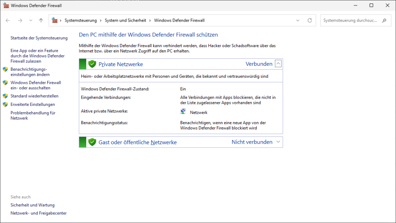Viewport: 396px width, 223px height.
Task: Click green shield icon of öffentliche Netzwerke
Action: tap(92, 142)
